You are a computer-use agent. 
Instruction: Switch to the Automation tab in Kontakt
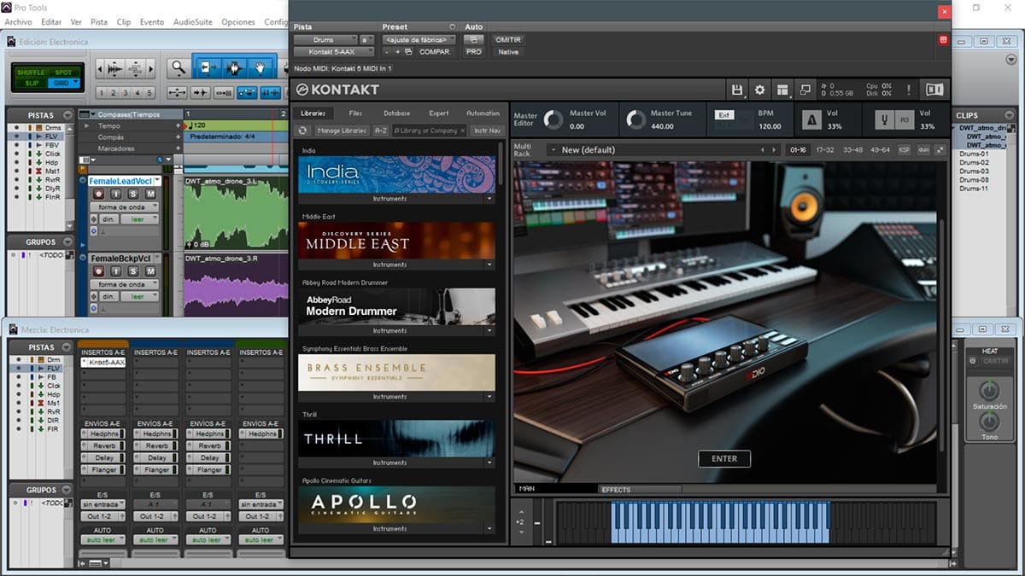pos(483,113)
